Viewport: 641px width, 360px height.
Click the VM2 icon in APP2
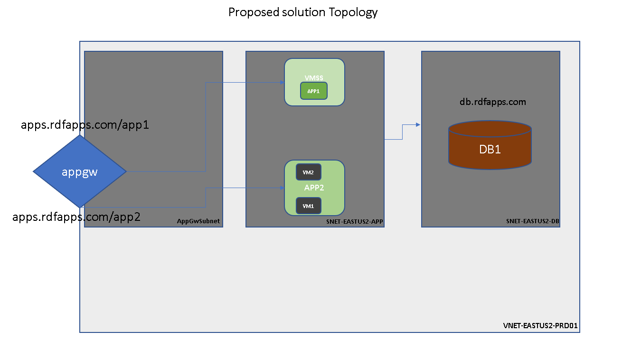pyautogui.click(x=308, y=172)
